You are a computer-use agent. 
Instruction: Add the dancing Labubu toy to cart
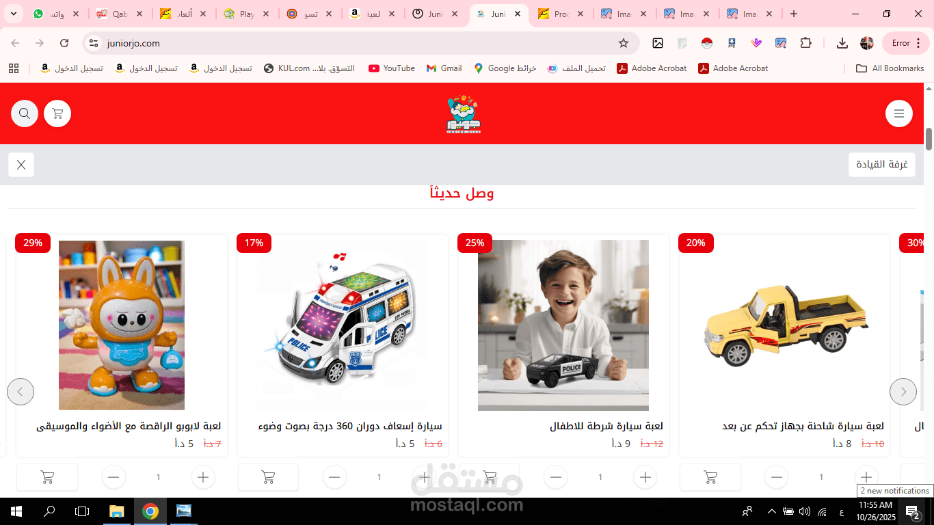pos(47,477)
